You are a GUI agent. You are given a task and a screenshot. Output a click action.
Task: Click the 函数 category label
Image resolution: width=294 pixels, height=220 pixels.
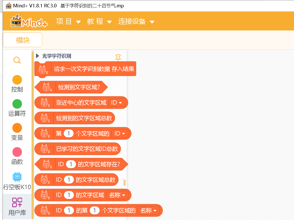click(x=17, y=162)
